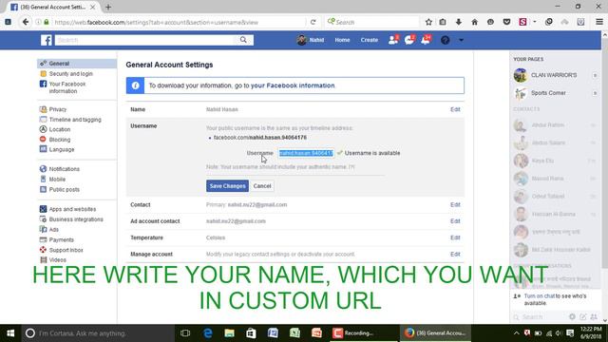Expand the account menu dropdown arrow

pyautogui.click(x=461, y=40)
